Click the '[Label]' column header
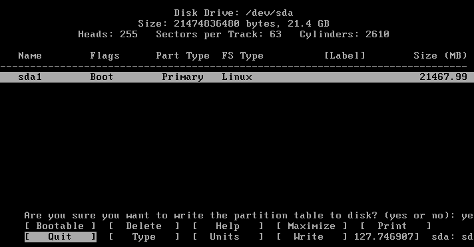 pyautogui.click(x=345, y=56)
